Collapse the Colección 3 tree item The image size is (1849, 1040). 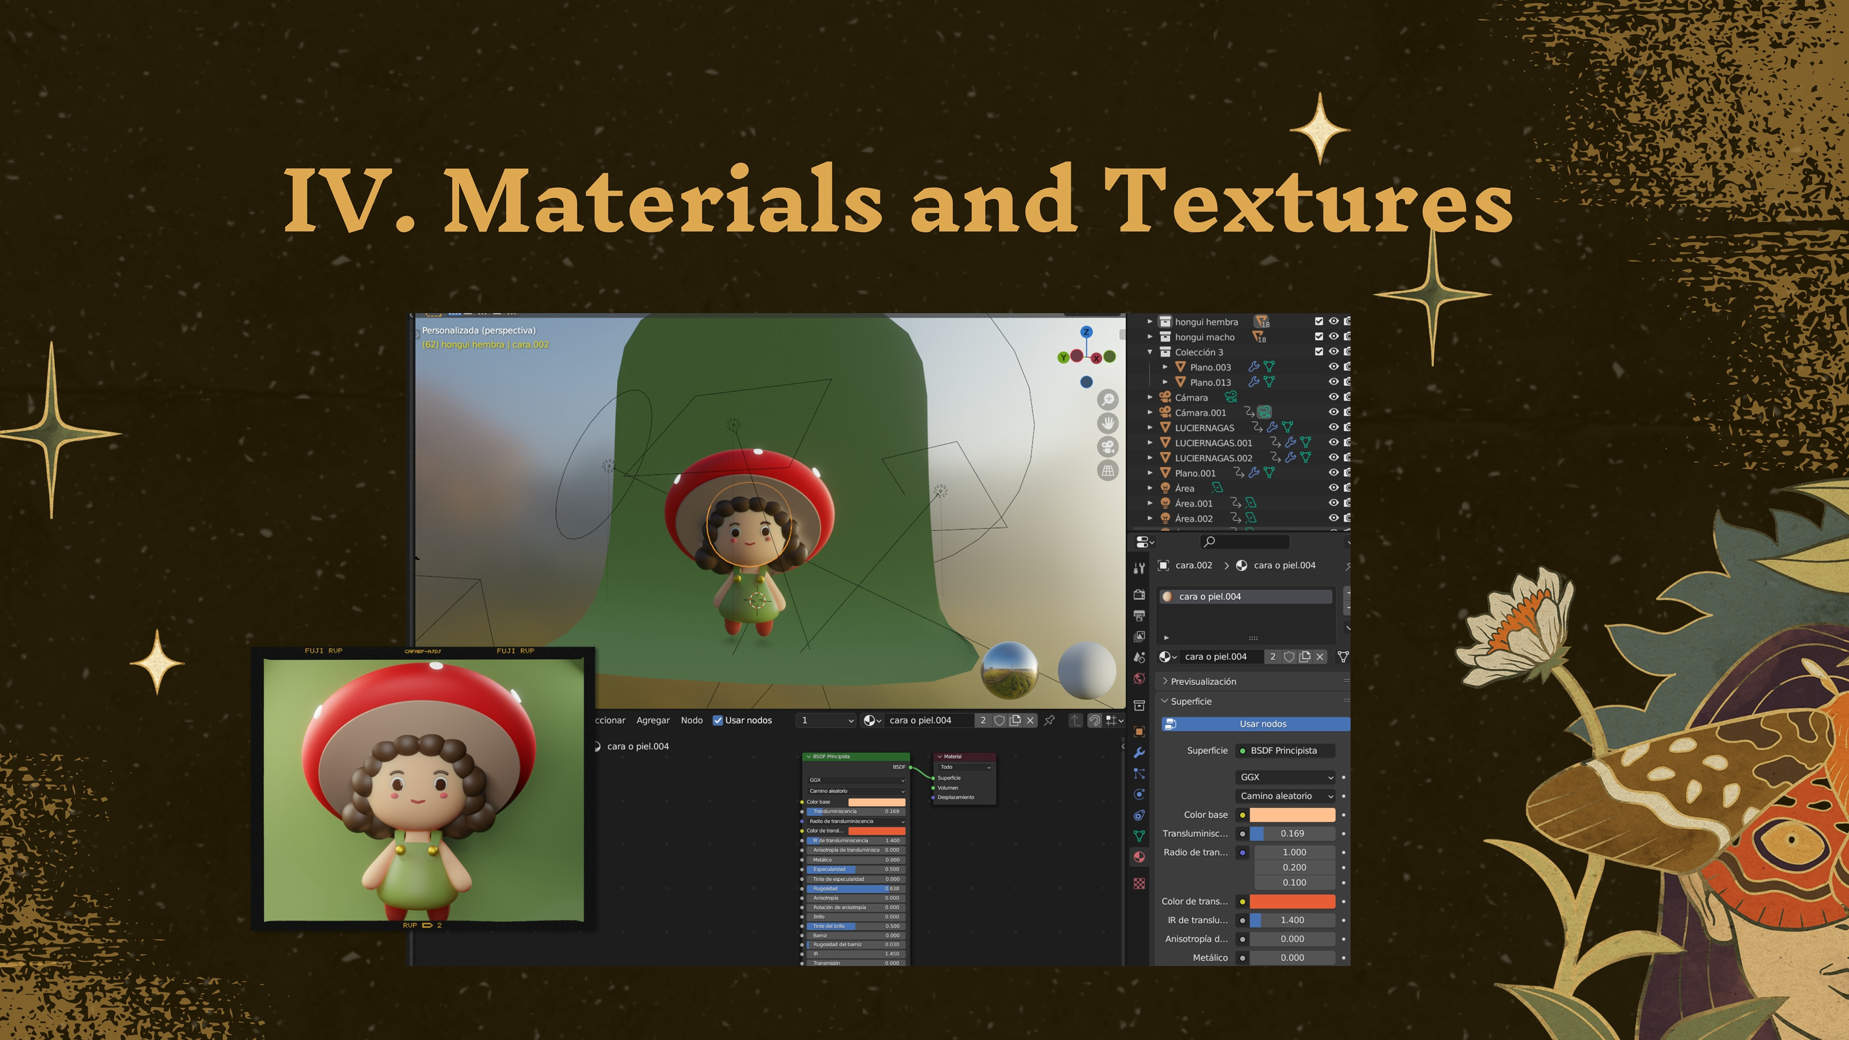(1150, 351)
